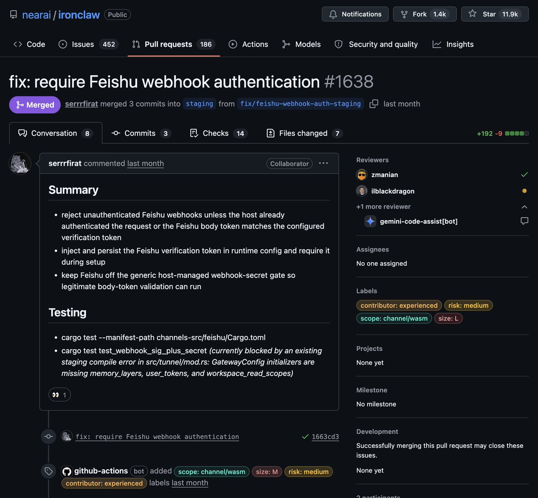Fork the repository
This screenshot has width=538, height=498.
click(425, 14)
